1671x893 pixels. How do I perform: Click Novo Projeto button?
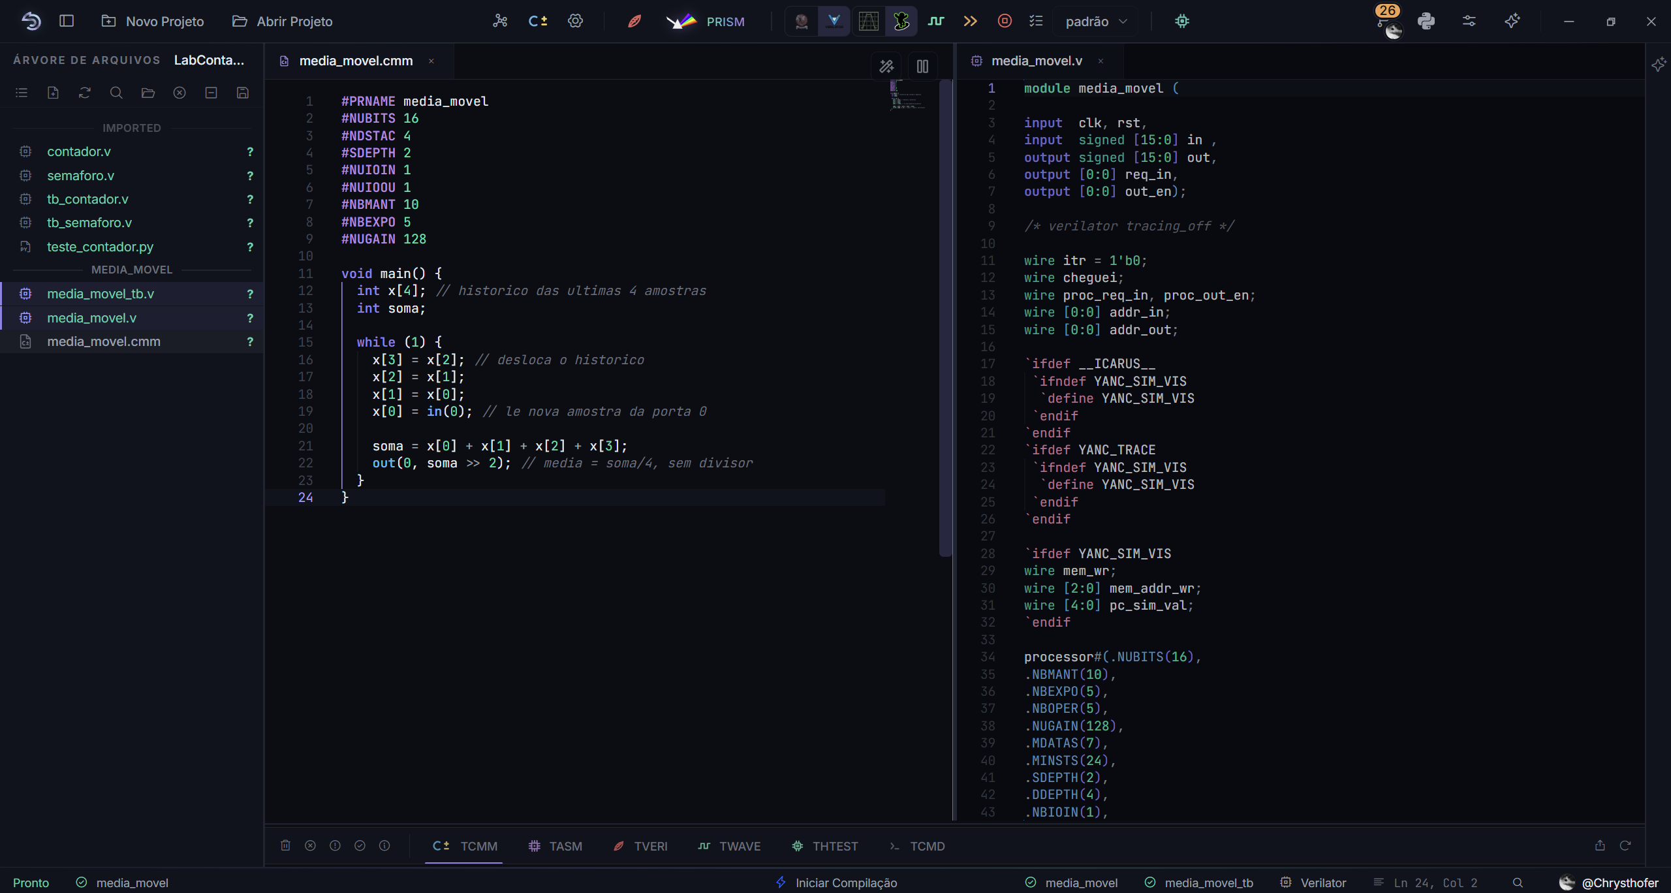[x=153, y=22]
